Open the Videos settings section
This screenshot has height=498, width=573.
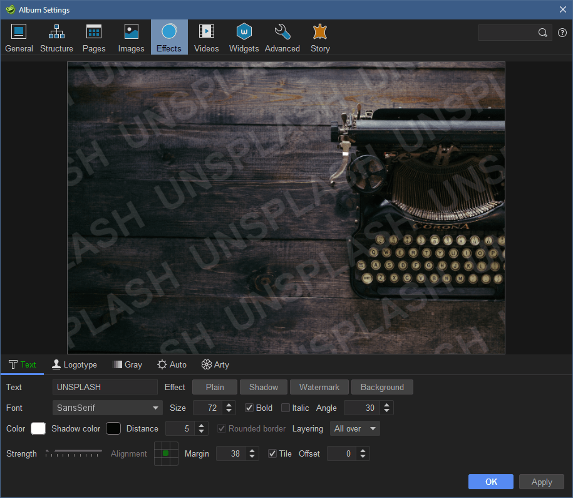click(x=206, y=37)
